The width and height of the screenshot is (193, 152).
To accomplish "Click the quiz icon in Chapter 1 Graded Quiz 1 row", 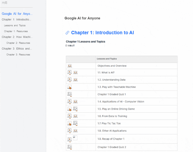I will coord(70,94).
